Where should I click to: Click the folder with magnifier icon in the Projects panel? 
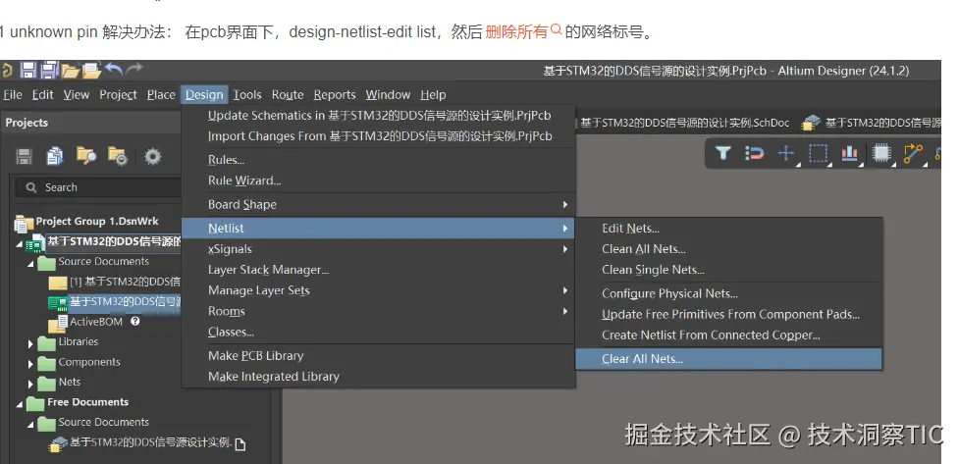[x=86, y=157]
